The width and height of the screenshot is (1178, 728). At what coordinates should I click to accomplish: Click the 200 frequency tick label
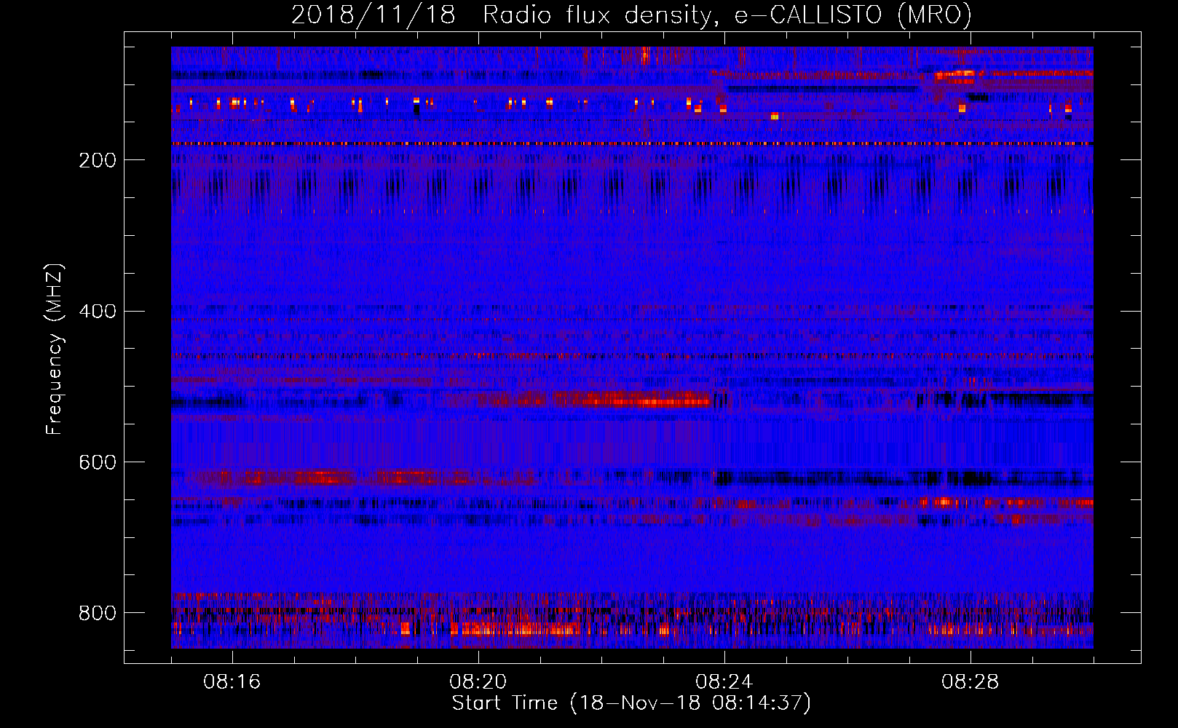[98, 160]
